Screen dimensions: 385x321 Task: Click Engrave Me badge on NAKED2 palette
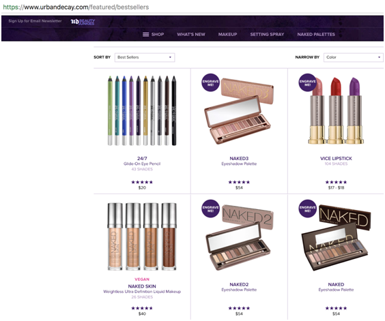[x=210, y=209]
